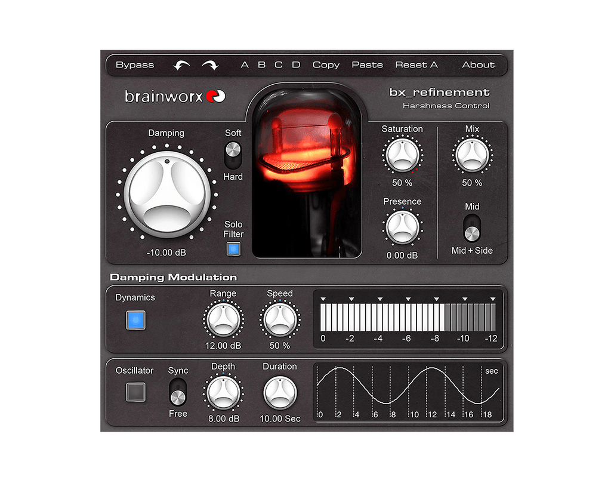The image size is (611, 480).
Task: Click the Mix knob
Action: coord(472,155)
